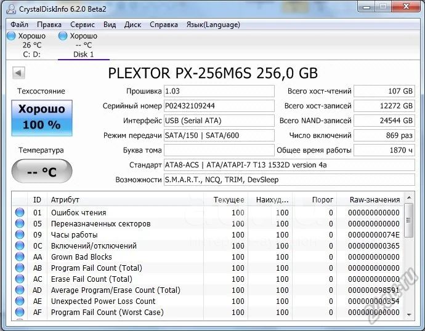
Task: Select the Disk 1 tab
Action: pos(84,45)
